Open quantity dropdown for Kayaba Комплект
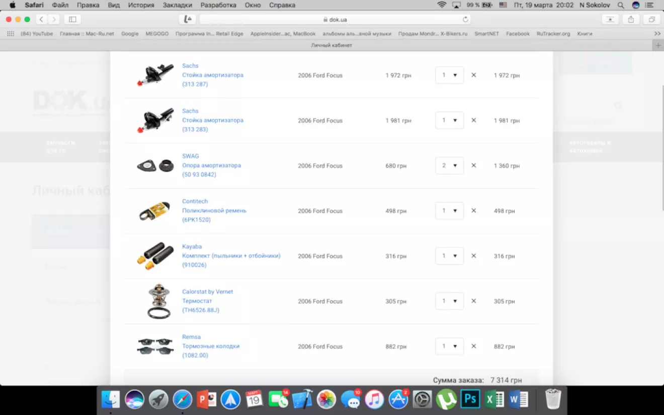 click(449, 256)
